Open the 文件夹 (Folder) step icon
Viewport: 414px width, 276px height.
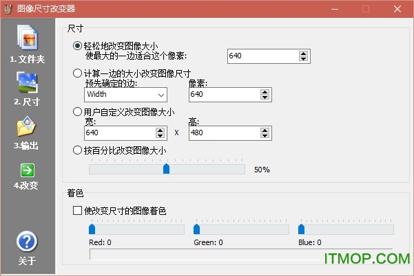click(x=28, y=38)
